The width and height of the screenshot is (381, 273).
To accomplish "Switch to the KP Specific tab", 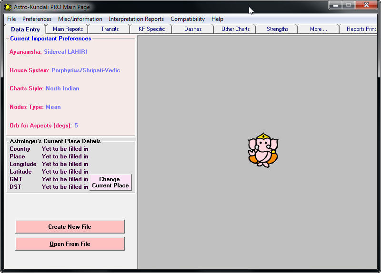I will 151,29.
